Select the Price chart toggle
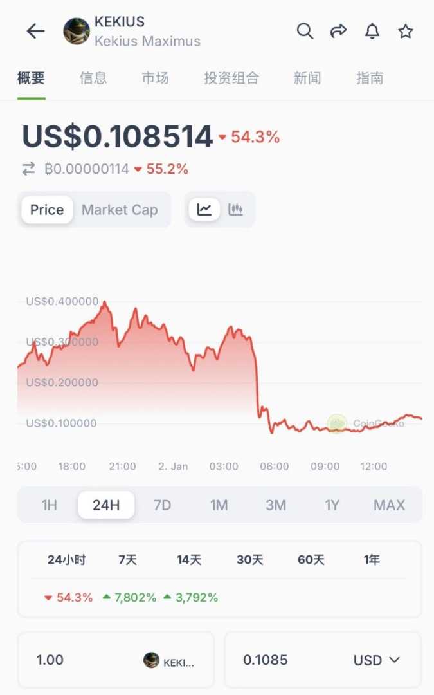Image resolution: width=434 pixels, height=695 pixels. point(47,210)
